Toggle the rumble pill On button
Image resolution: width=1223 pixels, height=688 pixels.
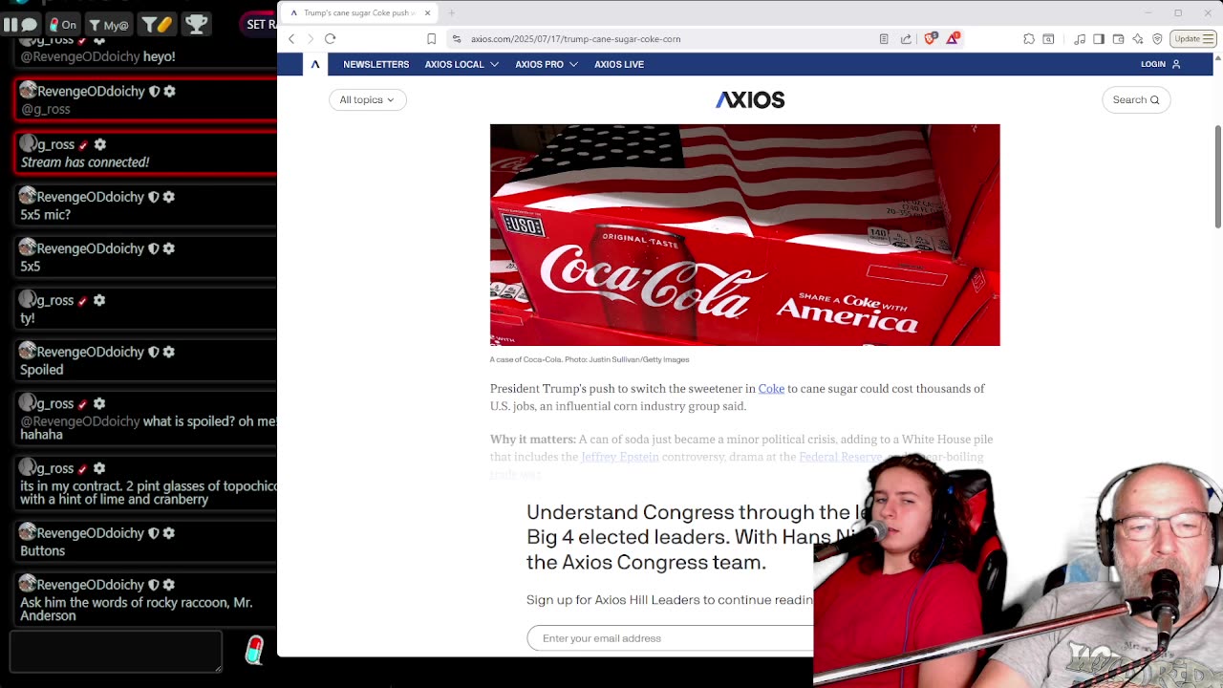coord(63,25)
